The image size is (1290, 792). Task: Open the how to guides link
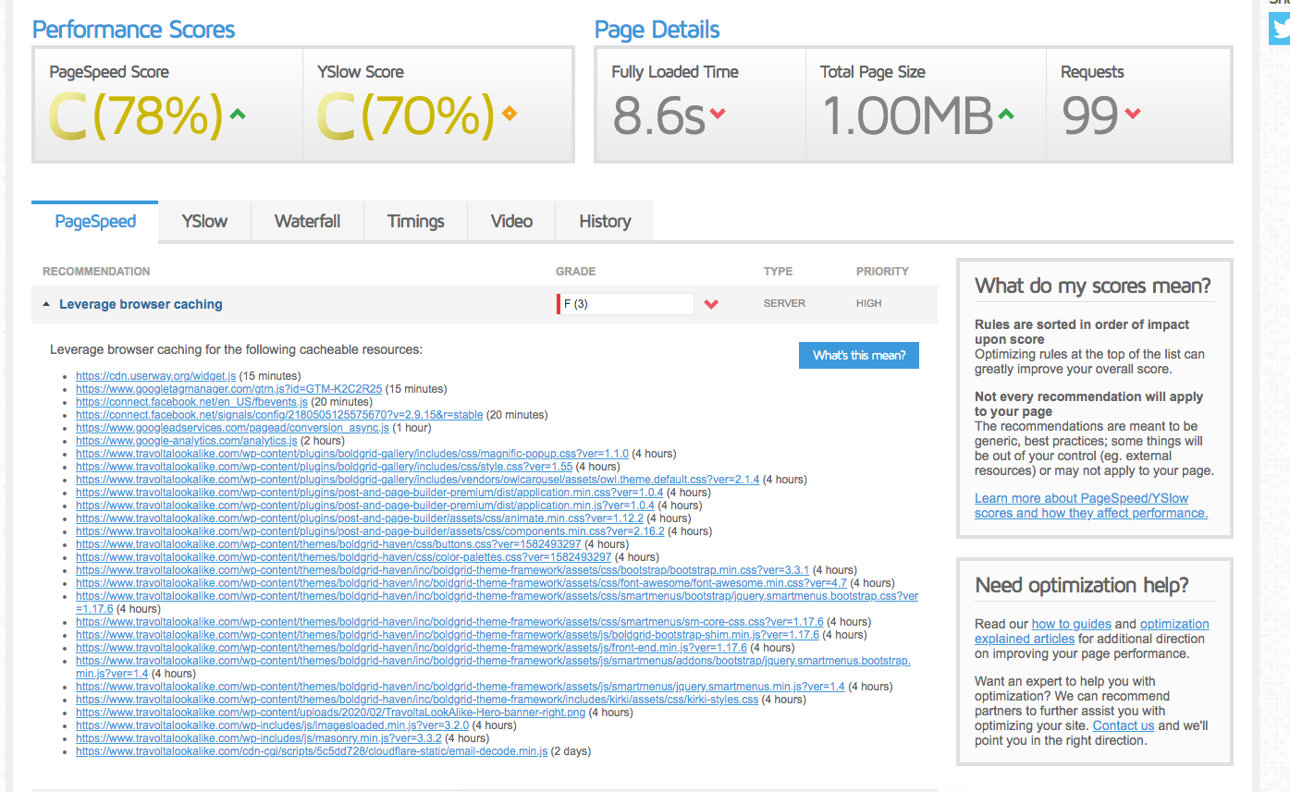pyautogui.click(x=1071, y=624)
